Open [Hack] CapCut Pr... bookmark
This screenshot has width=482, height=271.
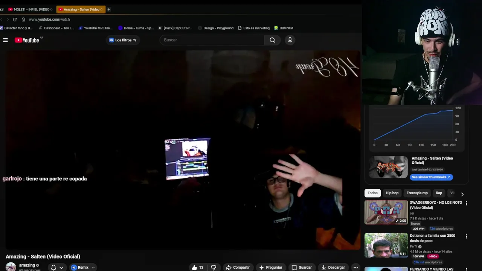(175, 28)
